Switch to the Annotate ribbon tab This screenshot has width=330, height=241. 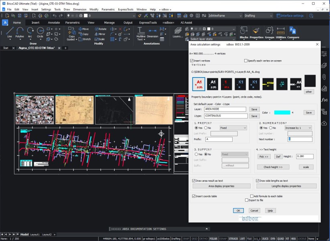point(54,22)
